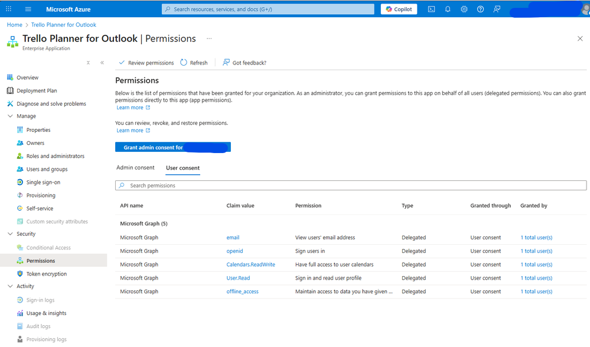This screenshot has height=347, width=590.
Task: Open Overview in the sidebar
Action: point(28,77)
